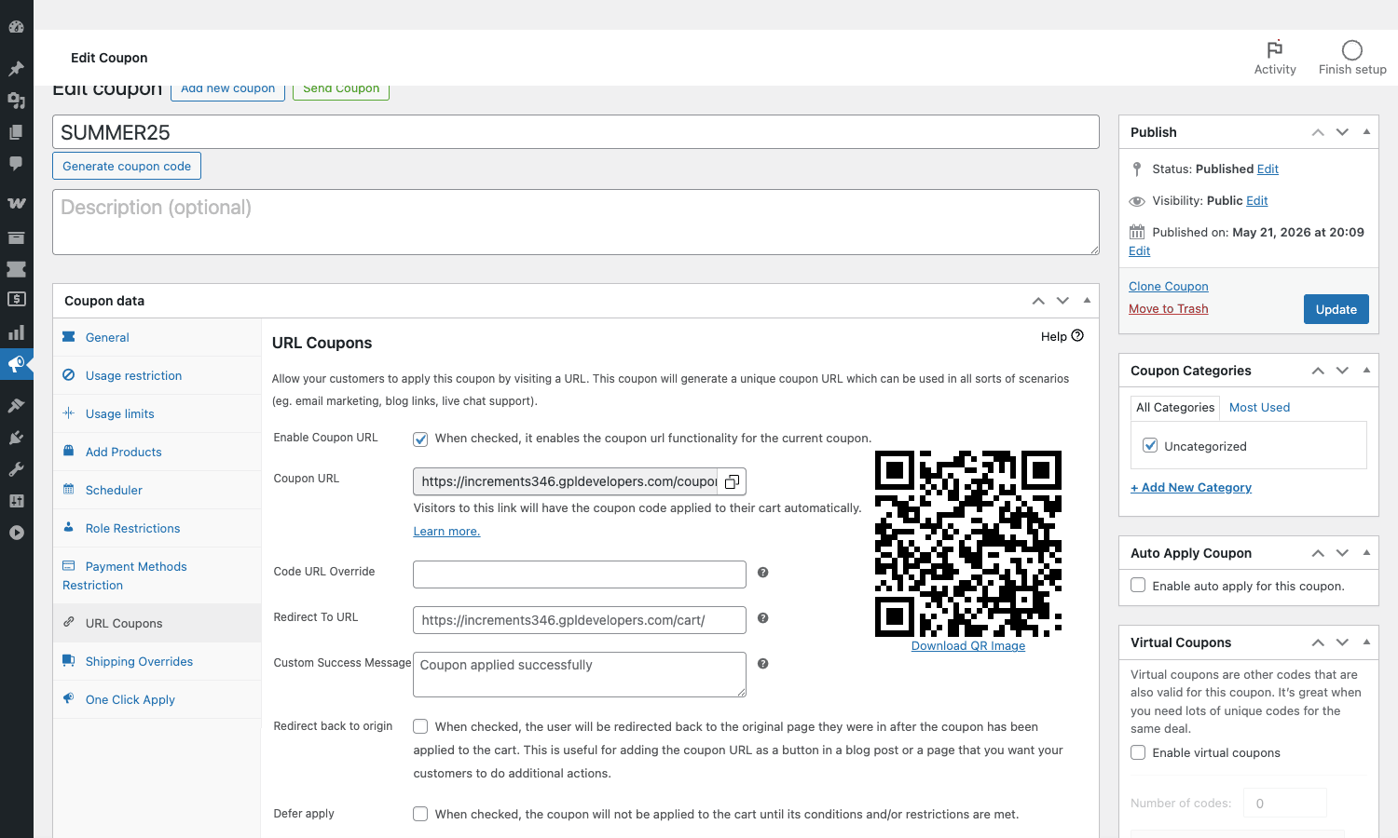The image size is (1398, 838).
Task: Open Appearance brush icon in sidebar
Action: tap(16, 406)
